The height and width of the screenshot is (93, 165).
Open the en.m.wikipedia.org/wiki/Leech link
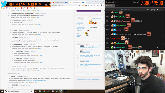36,80
